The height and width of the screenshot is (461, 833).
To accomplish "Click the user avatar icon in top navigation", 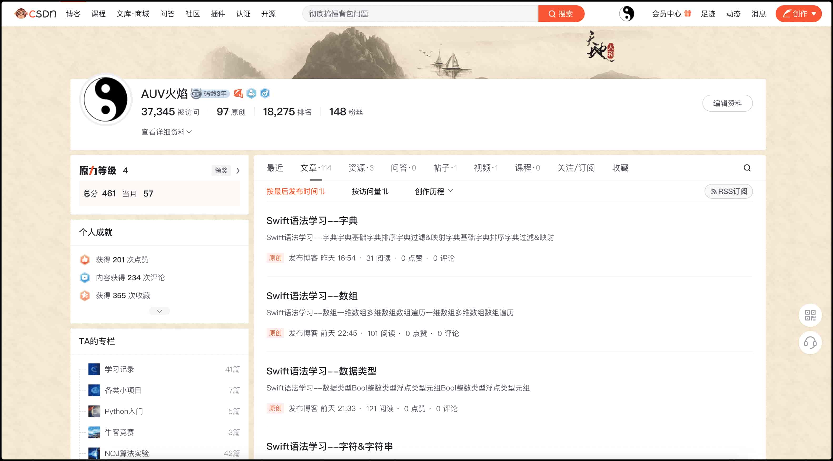I will [x=627, y=14].
